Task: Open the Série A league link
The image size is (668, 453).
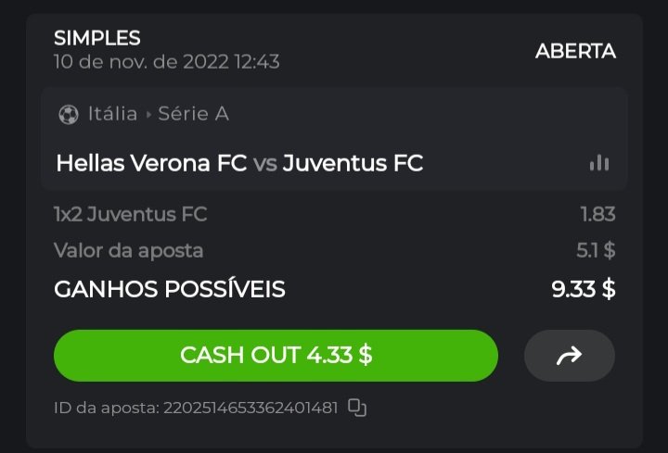Action: tap(193, 115)
